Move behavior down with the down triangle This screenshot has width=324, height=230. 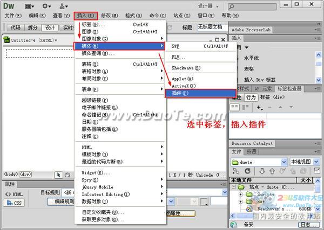291,107
